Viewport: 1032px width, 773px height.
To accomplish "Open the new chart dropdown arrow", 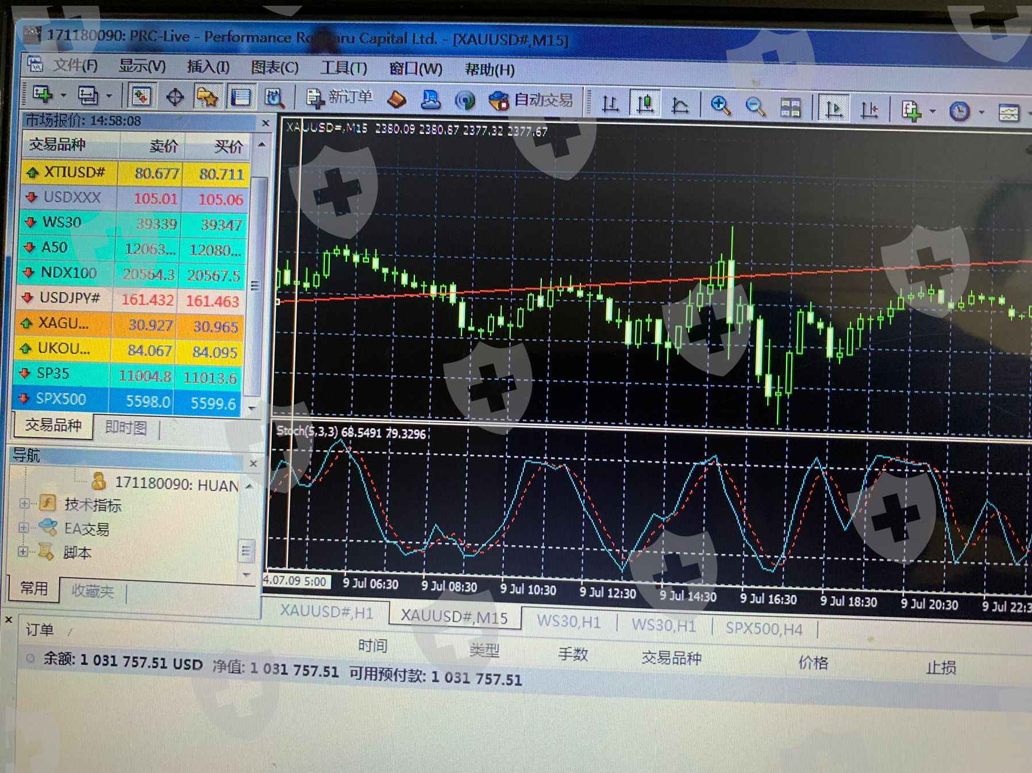I will 64,95.
